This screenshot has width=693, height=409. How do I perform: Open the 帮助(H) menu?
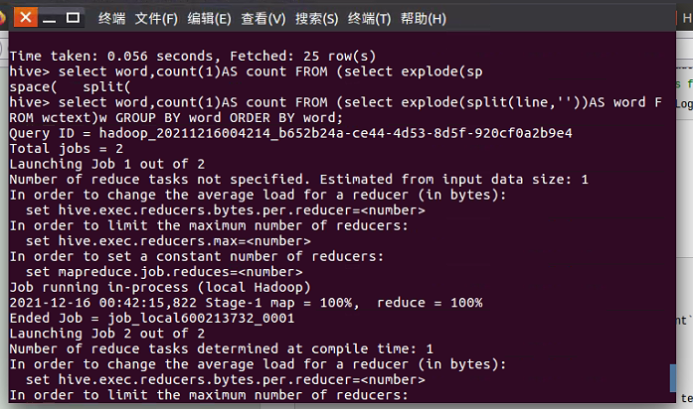click(423, 19)
